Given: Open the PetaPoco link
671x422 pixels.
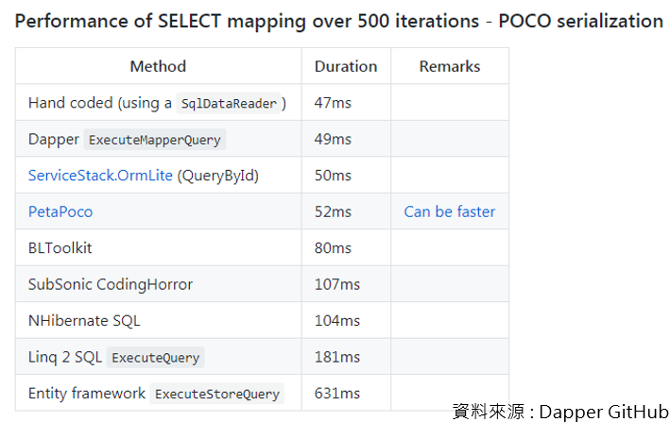Looking at the screenshot, I should click(x=60, y=211).
